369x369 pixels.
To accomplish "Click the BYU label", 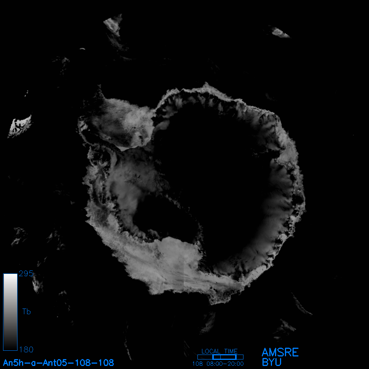I will click(272, 362).
